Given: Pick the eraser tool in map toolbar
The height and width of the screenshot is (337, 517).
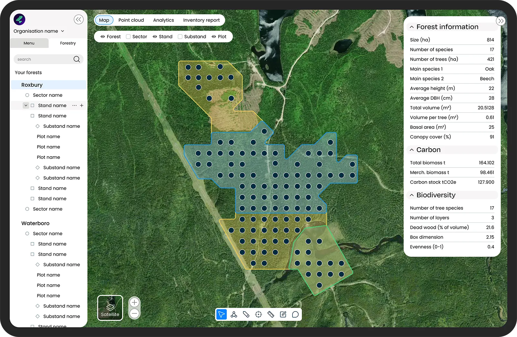Looking at the screenshot, I should [246, 314].
